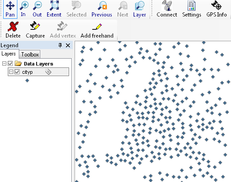231x182 pixels.
Task: Close the Legend panel
Action: pyautogui.click(x=68, y=45)
